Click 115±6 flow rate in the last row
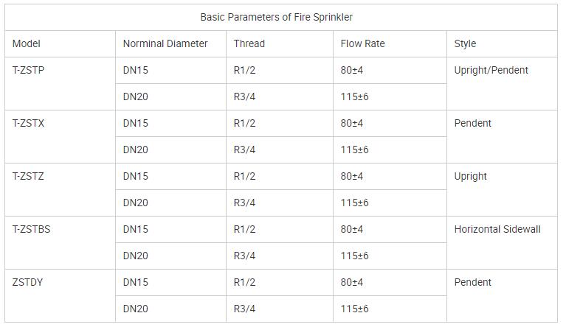The width and height of the screenshot is (566, 327). (354, 309)
